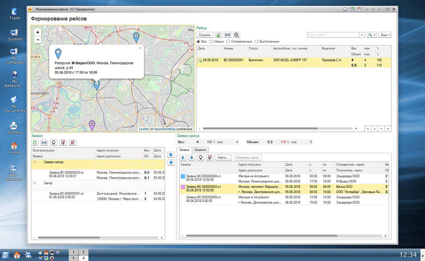Switch to the Заявки tab in trip panel

click(x=184, y=150)
